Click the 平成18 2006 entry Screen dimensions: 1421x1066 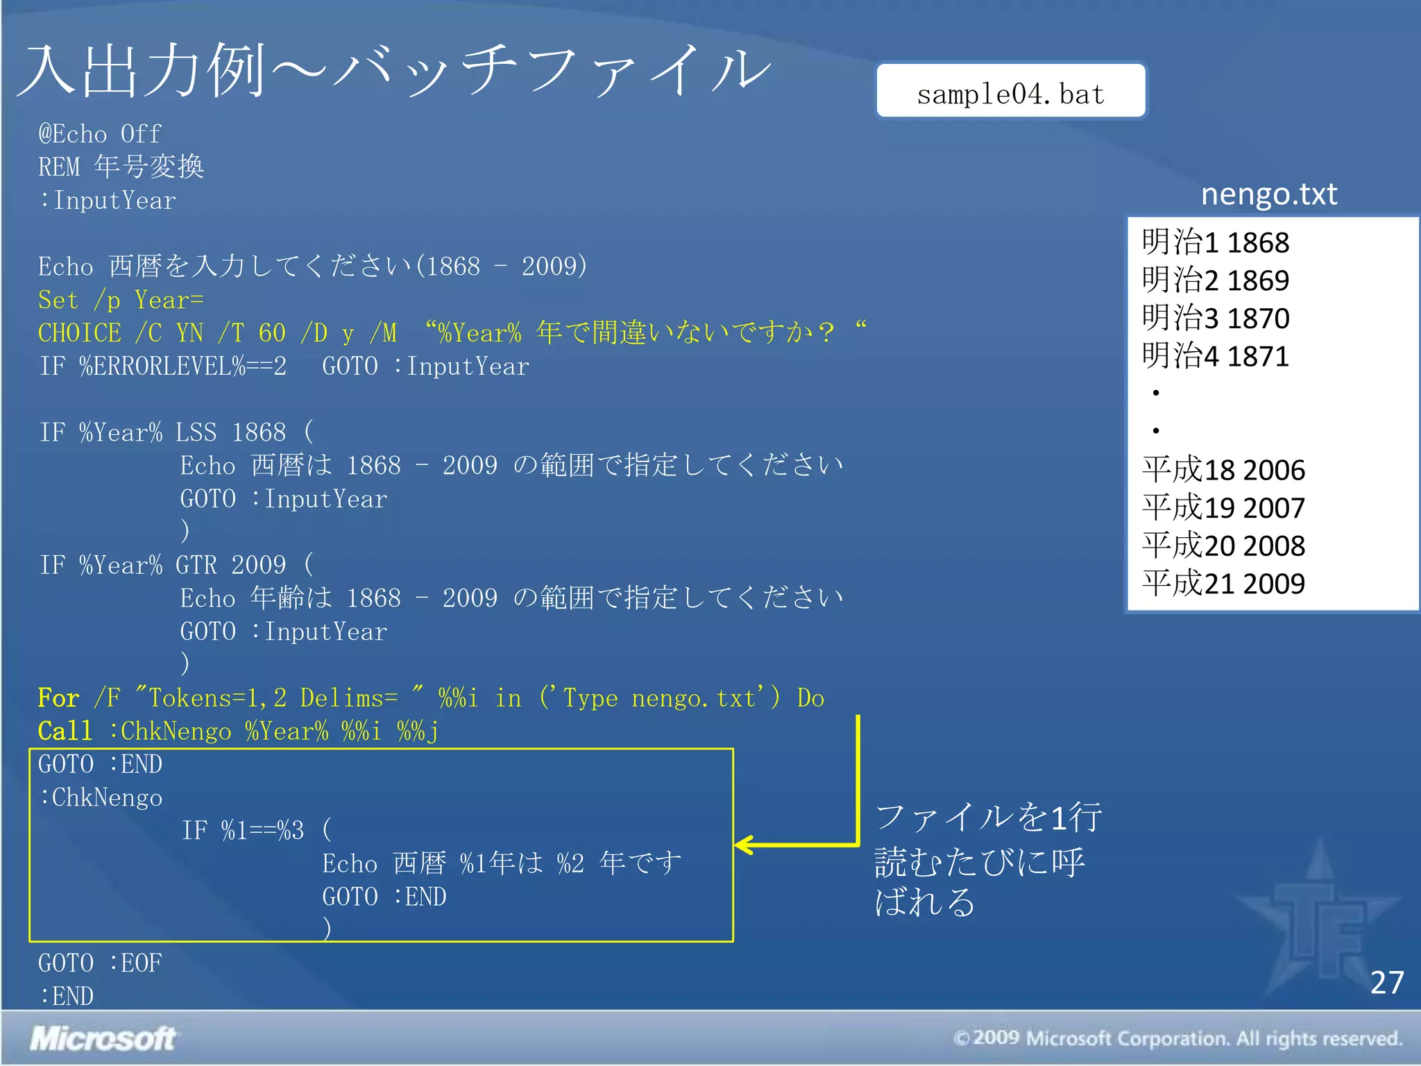pos(1223,470)
